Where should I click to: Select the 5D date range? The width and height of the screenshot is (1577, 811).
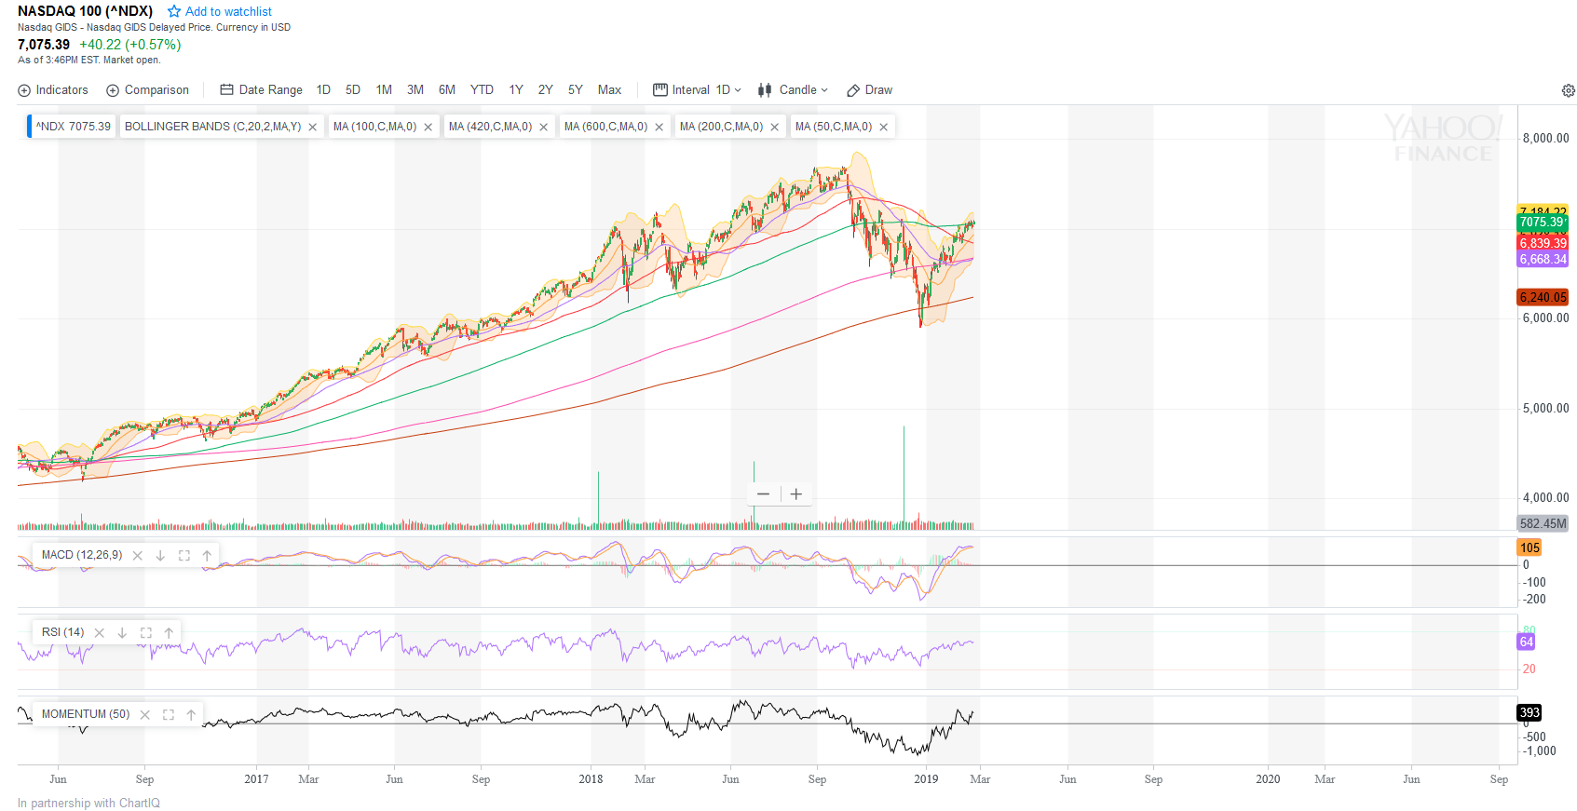(353, 90)
